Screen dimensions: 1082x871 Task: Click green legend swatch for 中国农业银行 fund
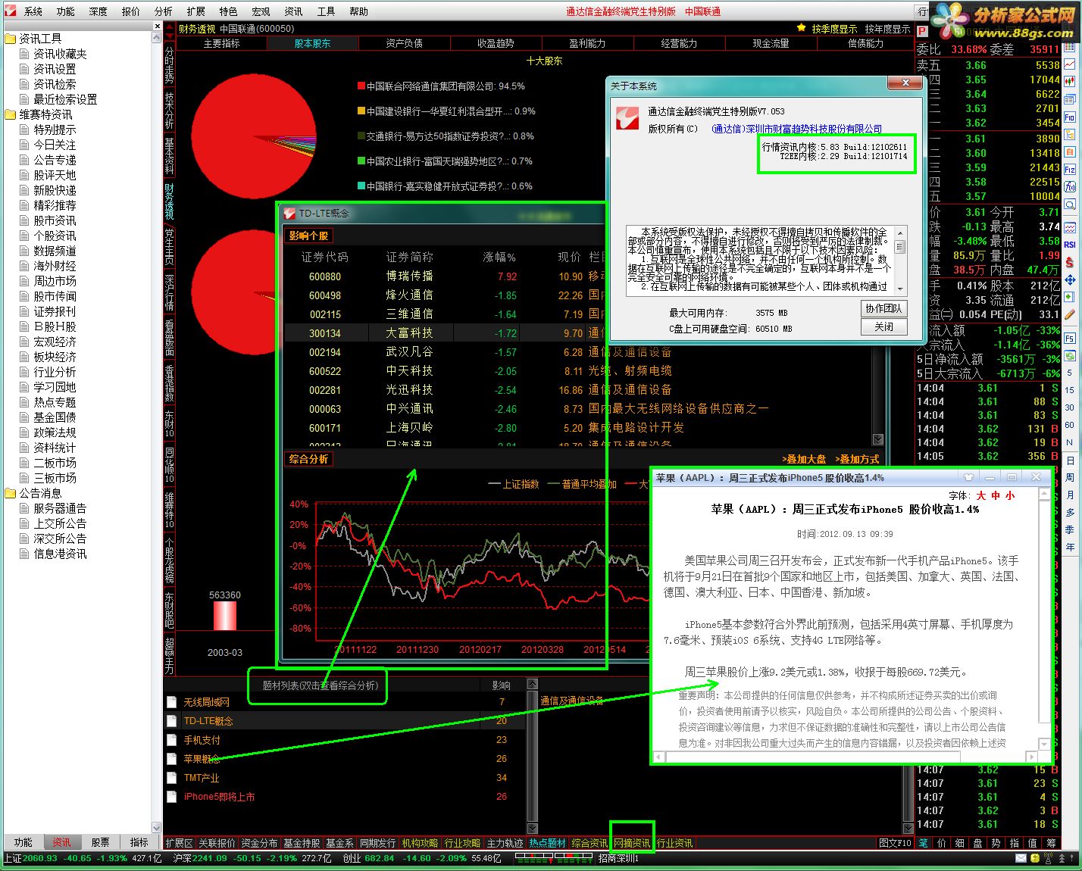361,161
